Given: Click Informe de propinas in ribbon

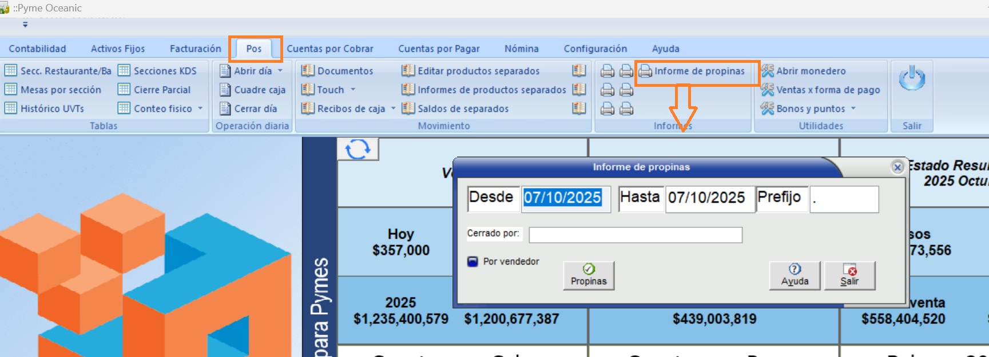Looking at the screenshot, I should pos(699,71).
